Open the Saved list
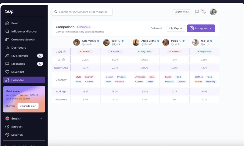Viewport: 244px width, 146px height. [24, 72]
